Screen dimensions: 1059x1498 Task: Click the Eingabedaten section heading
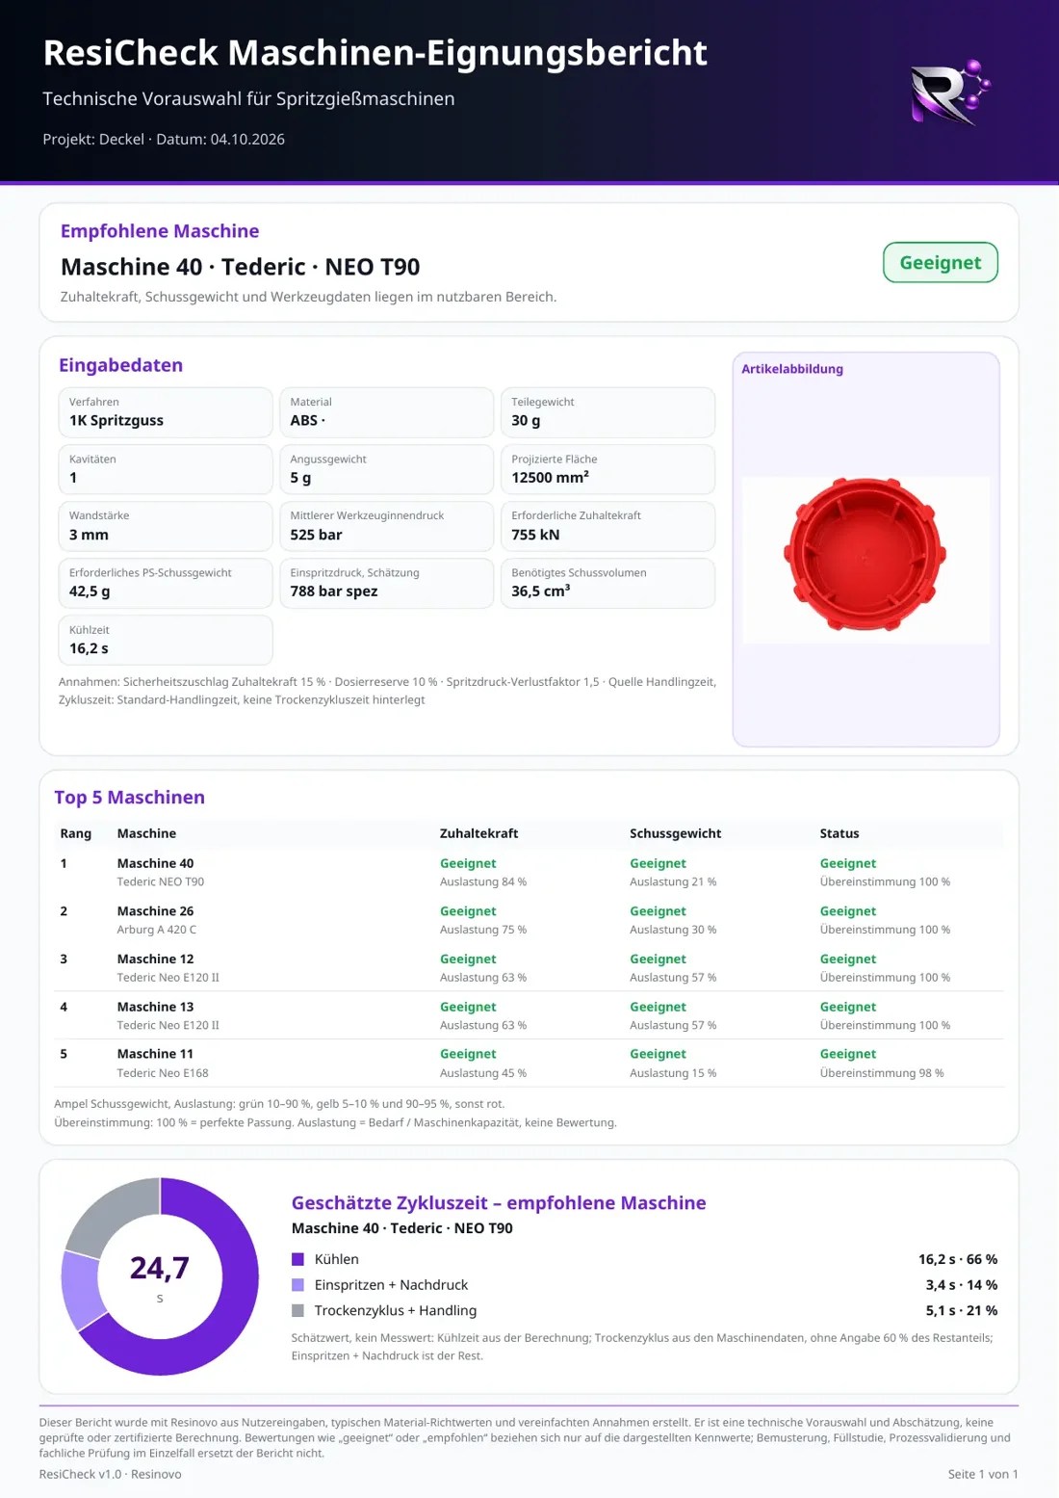(120, 365)
